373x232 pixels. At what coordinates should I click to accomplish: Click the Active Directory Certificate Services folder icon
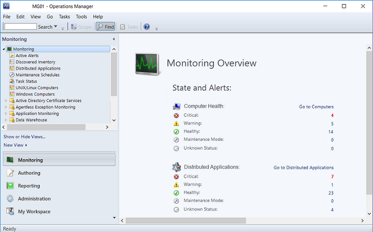point(12,100)
